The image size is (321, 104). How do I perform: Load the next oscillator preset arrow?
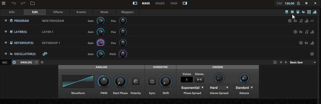tap(286, 62)
